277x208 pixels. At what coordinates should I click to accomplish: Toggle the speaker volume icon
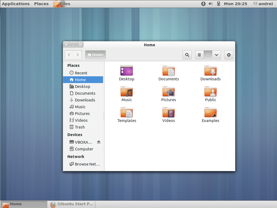point(211,4)
